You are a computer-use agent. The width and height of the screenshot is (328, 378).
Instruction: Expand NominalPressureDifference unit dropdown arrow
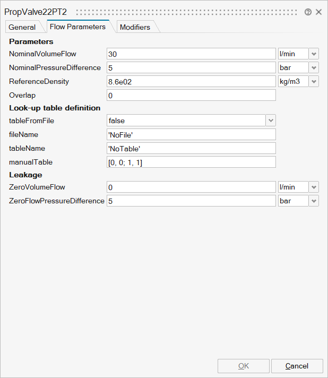pos(314,67)
